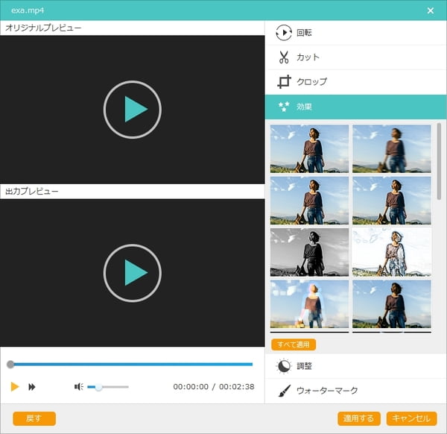
Task: Click the brightness adjustment icon
Action: click(284, 366)
